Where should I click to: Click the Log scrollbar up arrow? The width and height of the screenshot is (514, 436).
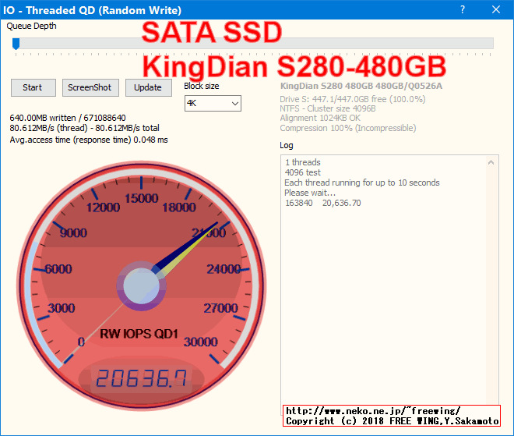[x=491, y=162]
